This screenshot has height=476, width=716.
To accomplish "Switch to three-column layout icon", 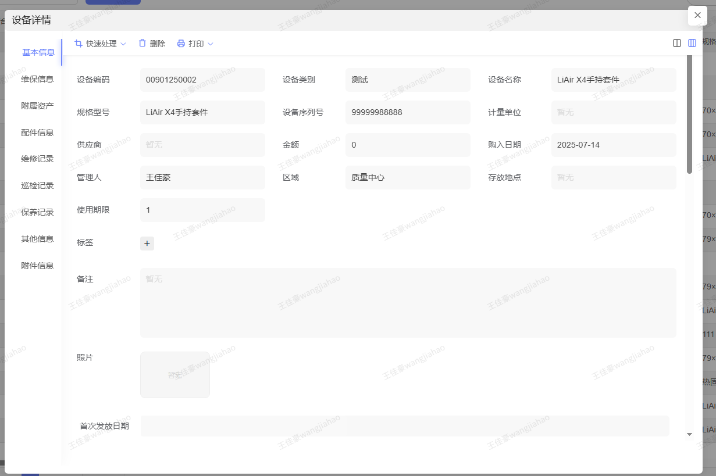I will (692, 43).
